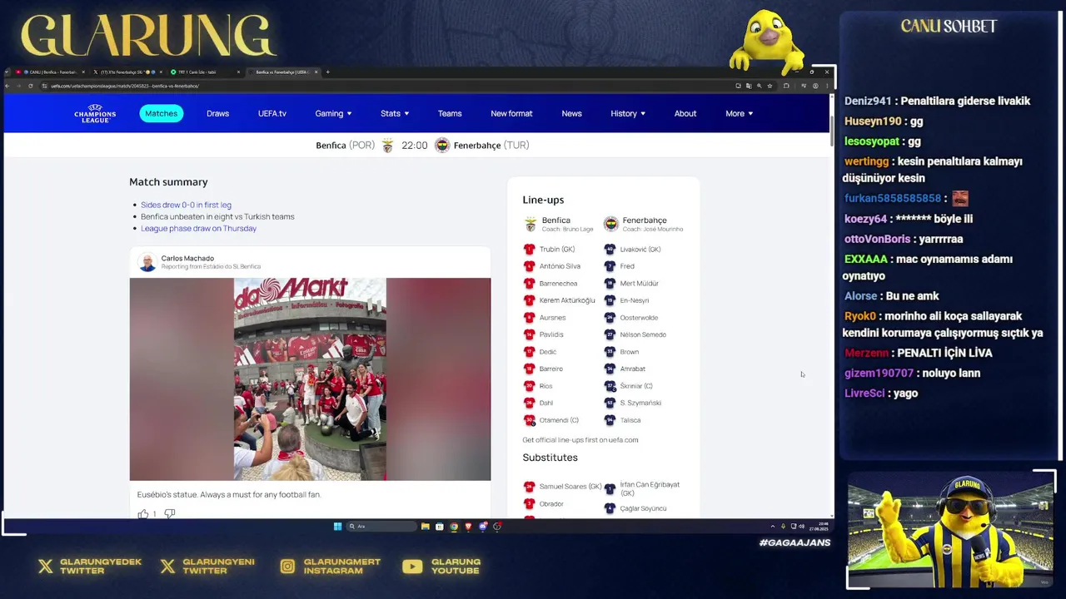1066x599 pixels.
Task: Expand the More dropdown menu
Action: (739, 113)
